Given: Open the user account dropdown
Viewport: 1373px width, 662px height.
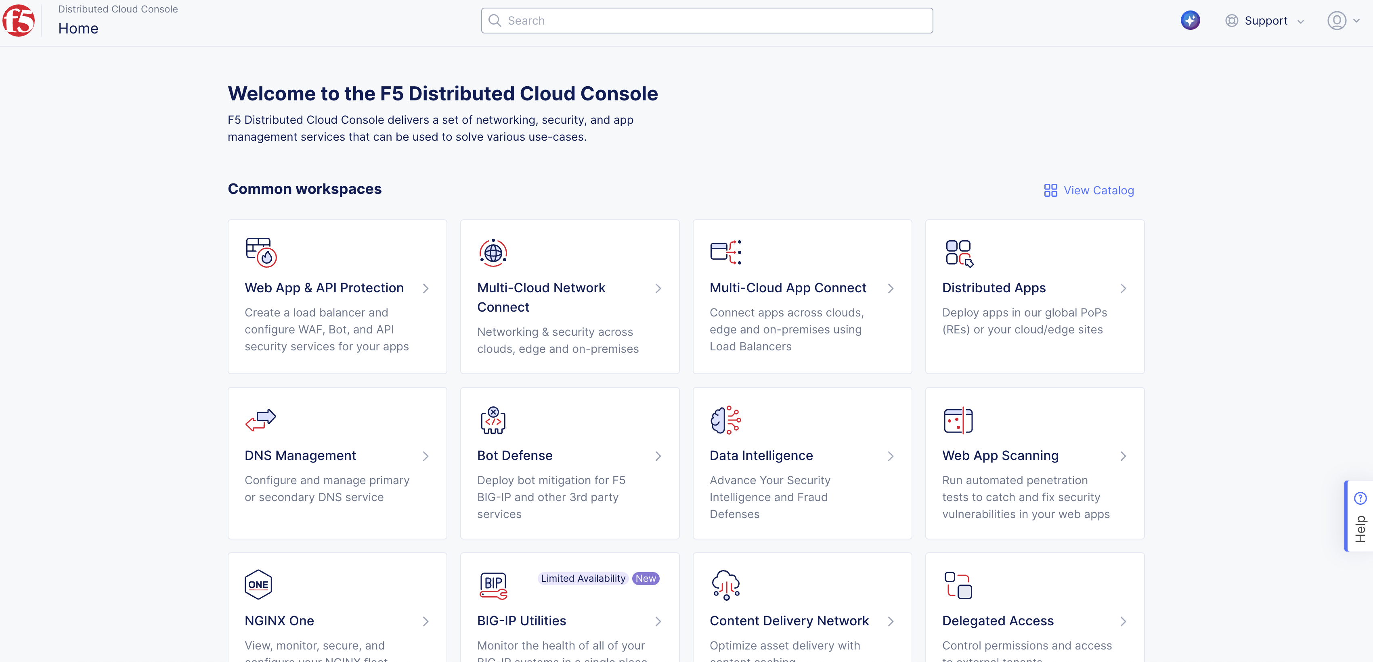Looking at the screenshot, I should coord(1343,21).
